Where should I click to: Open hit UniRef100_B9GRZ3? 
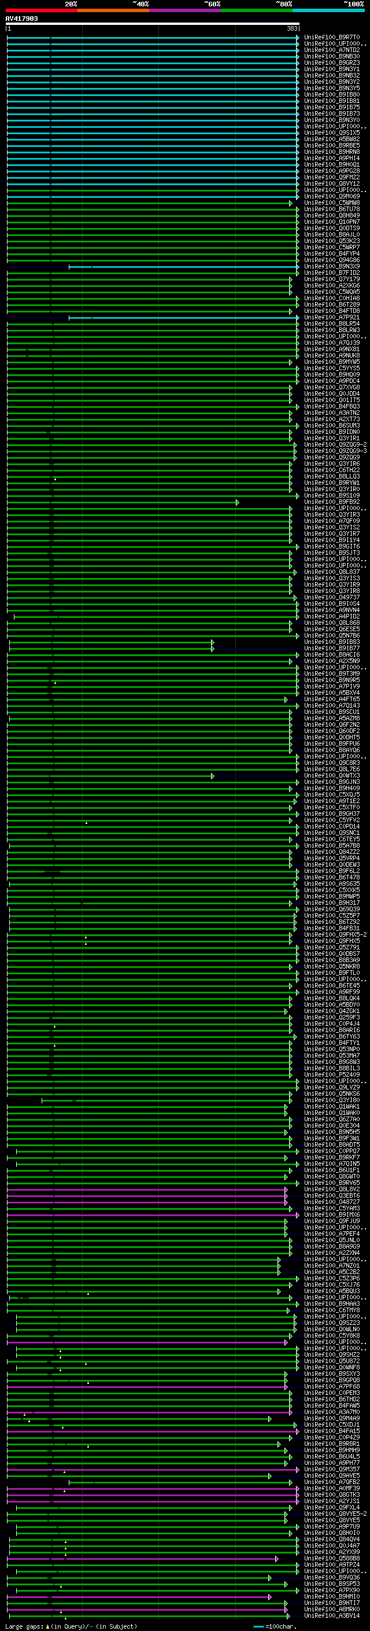(x=332, y=62)
